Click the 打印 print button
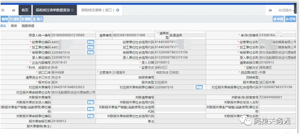This screenshot has height=134, width=300. pyautogui.click(x=291, y=19)
